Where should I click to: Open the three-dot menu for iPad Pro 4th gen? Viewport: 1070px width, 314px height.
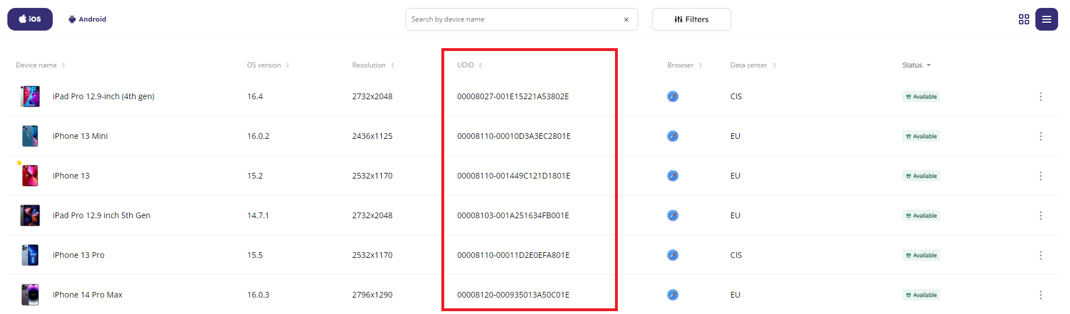[1040, 96]
